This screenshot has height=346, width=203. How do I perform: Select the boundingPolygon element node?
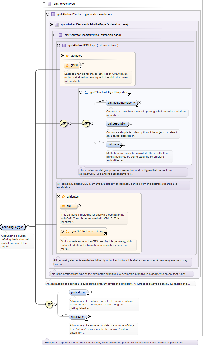tap(13, 227)
